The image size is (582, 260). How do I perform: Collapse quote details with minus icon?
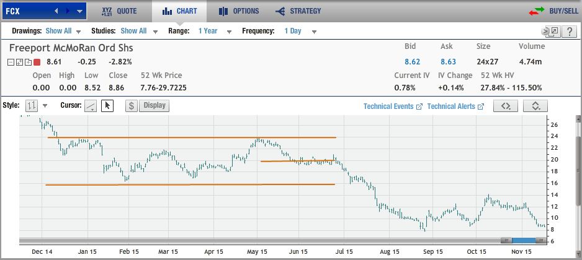[x=11, y=63]
